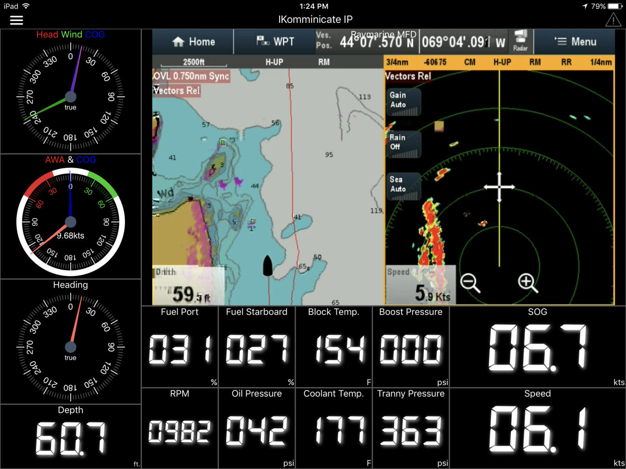The image size is (626, 469).
Task: Tap the Tranny Pressure 363 tile
Action: coord(410,428)
